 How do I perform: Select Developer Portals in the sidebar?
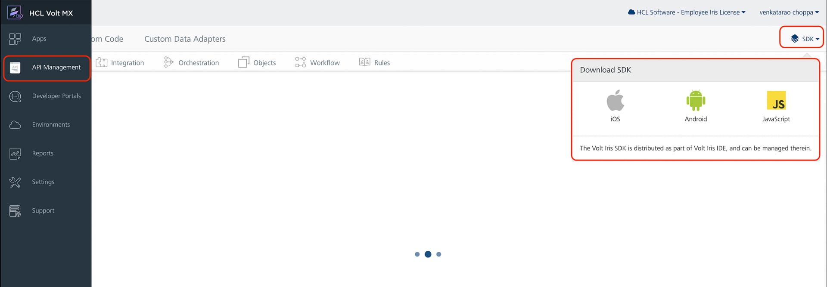(x=56, y=96)
